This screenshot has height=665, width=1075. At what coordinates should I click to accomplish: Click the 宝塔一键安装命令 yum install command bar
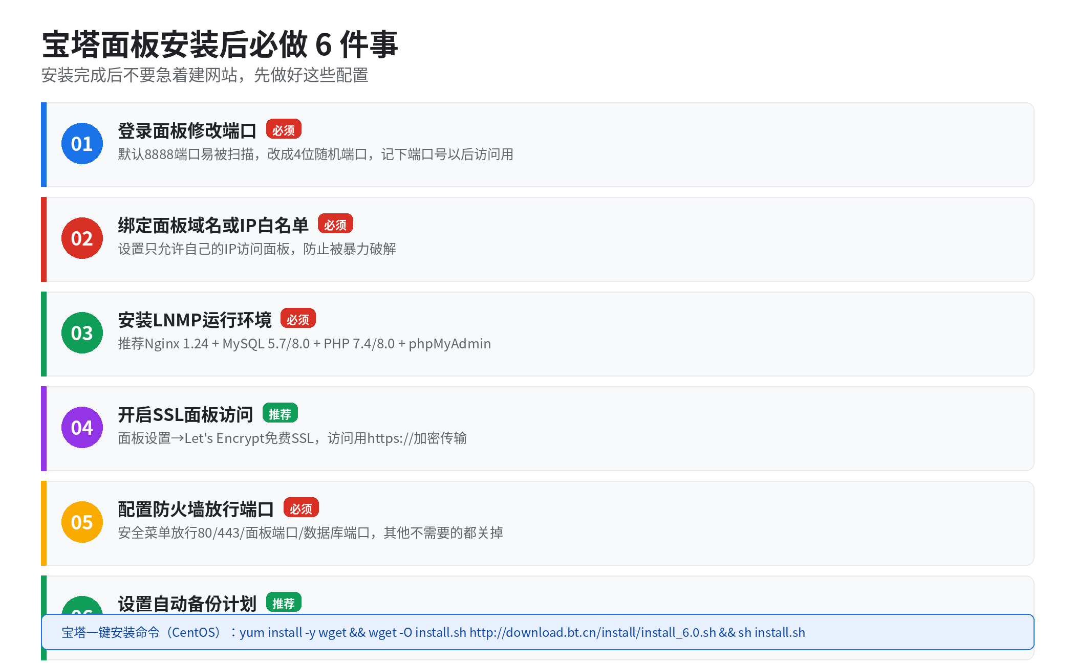537,632
